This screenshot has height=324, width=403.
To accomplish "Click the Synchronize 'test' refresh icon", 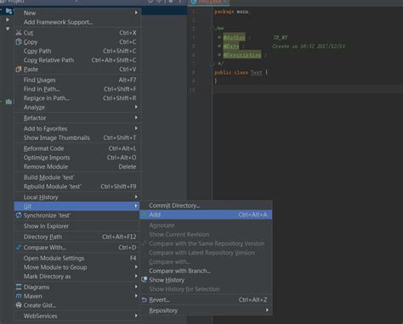I will point(19,215).
